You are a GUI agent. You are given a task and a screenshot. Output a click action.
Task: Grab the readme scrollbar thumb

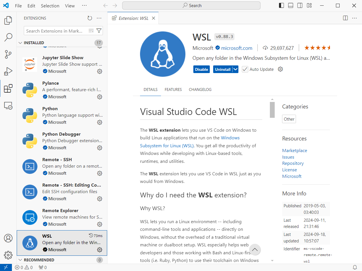(272, 110)
